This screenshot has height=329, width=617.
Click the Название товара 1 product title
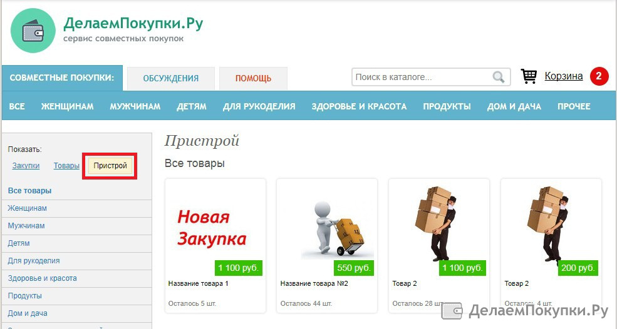pos(199,283)
